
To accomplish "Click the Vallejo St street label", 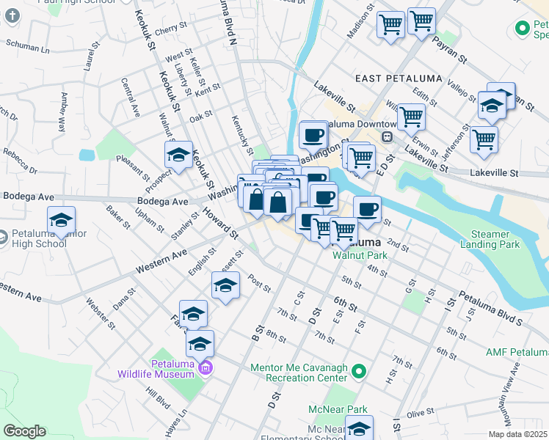I will pyautogui.click(x=462, y=91).
